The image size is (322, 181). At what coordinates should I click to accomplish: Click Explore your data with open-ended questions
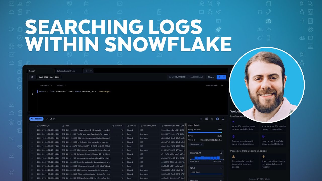(244, 140)
